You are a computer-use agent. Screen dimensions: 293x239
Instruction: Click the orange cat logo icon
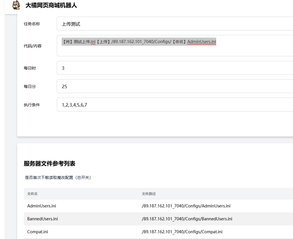pyautogui.click(x=17, y=5)
